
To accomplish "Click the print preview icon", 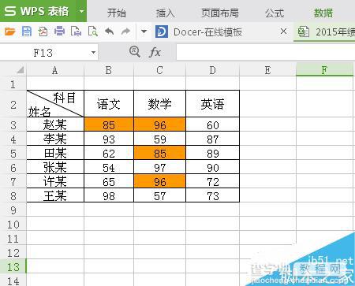I will [x=76, y=32].
